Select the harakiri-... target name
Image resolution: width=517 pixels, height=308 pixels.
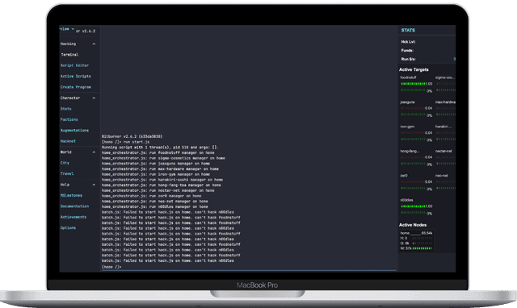(443, 127)
